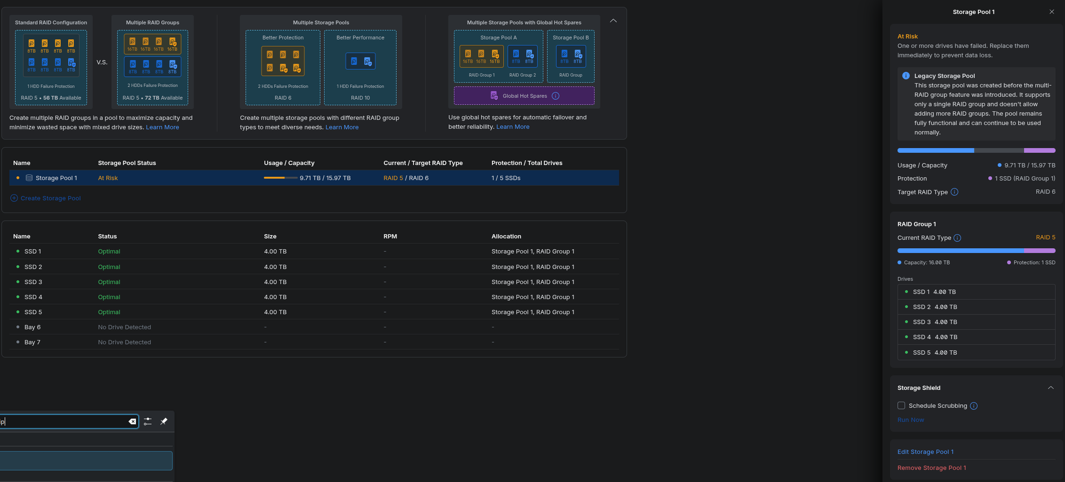Click the RAID 5 / RAID 6 cell
Screen dimensions: 1065x482
[x=406, y=178]
